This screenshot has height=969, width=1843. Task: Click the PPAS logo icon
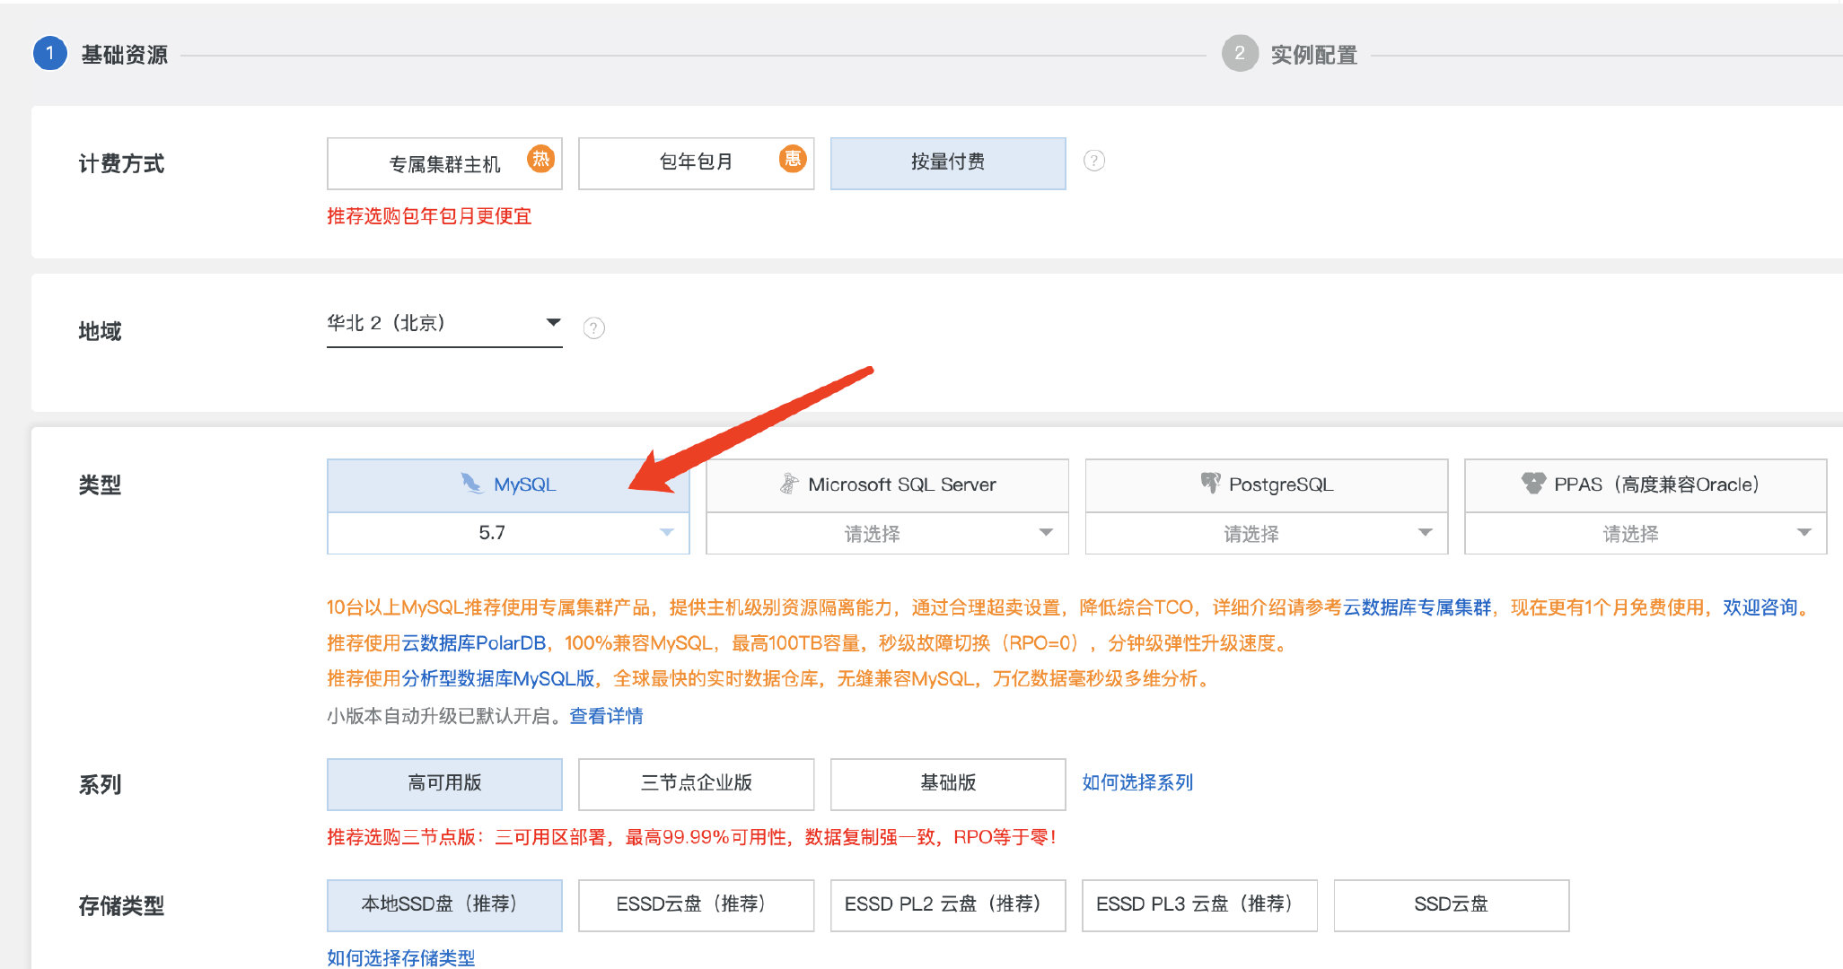1533,483
